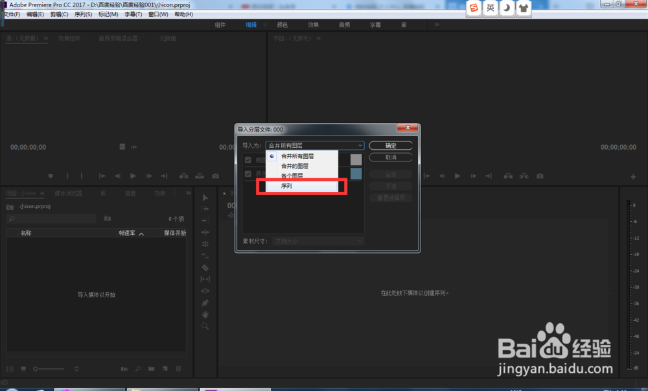Select the Selection (arrow) tool

205,198
